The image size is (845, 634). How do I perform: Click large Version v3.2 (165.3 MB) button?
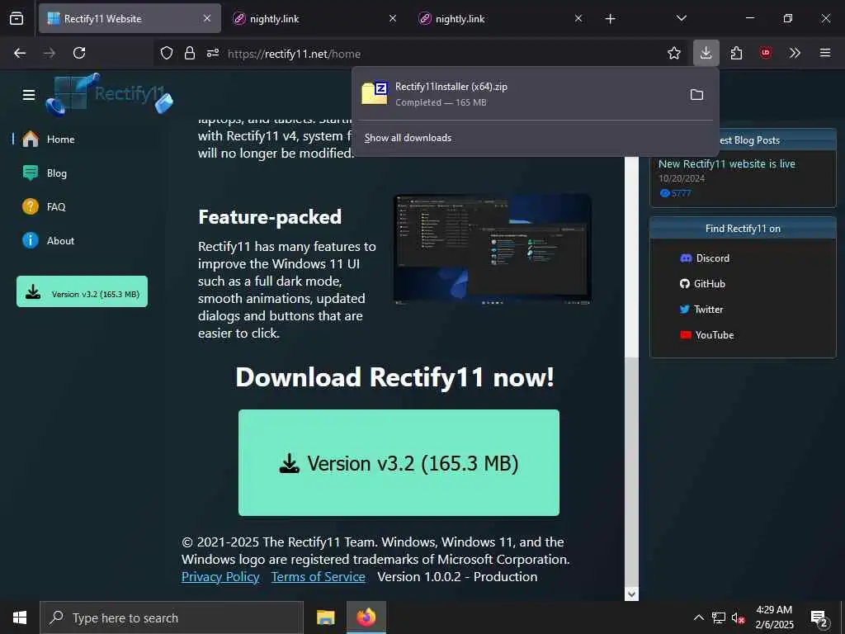pos(399,463)
